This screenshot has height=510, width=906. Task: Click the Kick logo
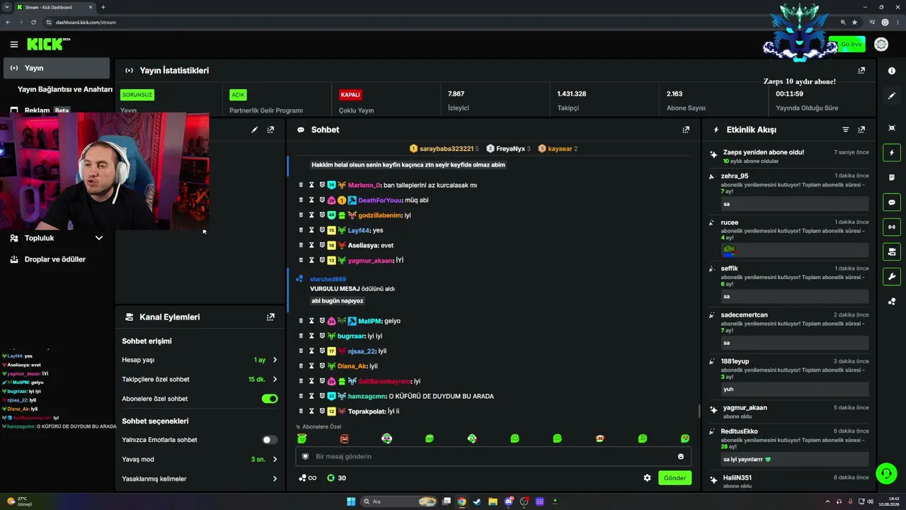pyautogui.click(x=48, y=44)
